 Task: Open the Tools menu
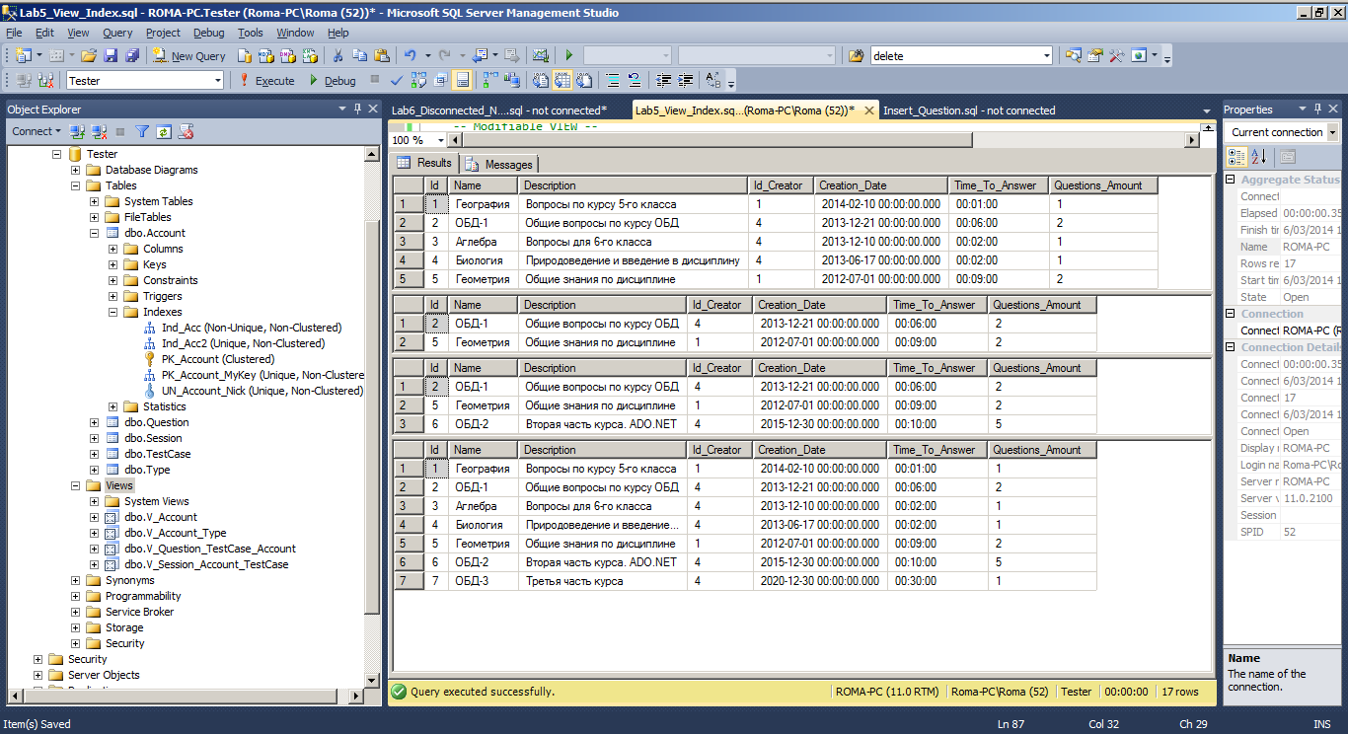251,33
